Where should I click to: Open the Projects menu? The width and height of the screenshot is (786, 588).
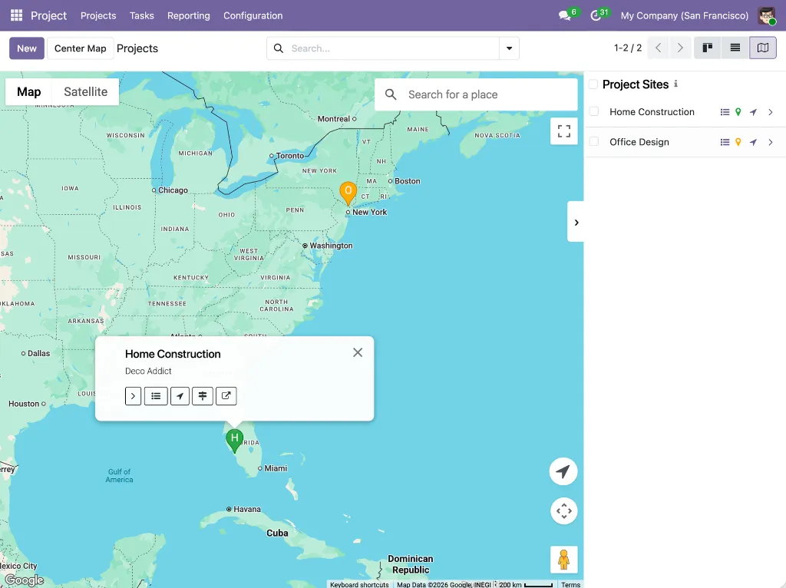pos(98,15)
